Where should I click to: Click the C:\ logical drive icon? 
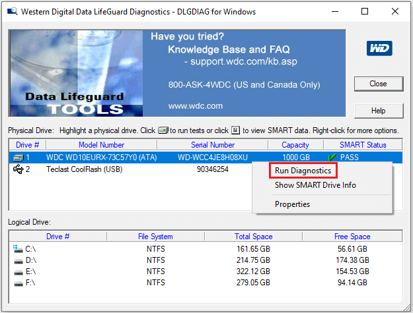(17, 248)
